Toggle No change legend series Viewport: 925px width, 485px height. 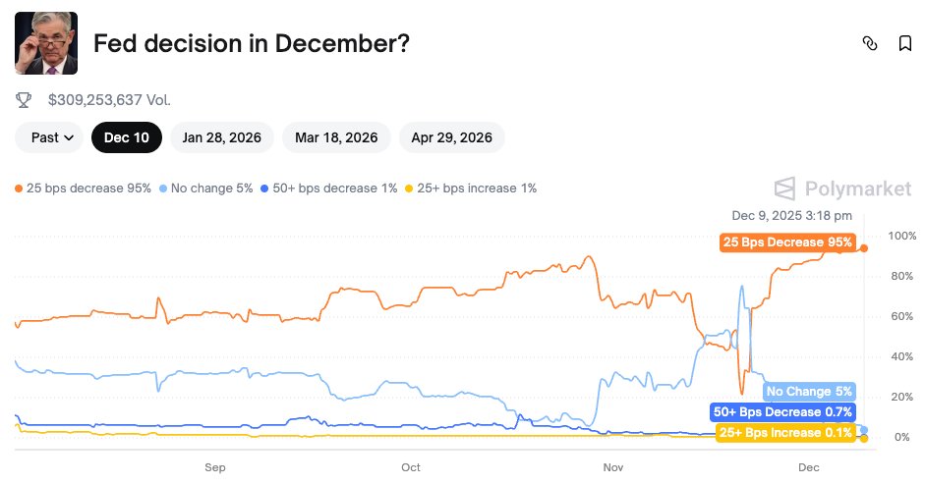[207, 188]
